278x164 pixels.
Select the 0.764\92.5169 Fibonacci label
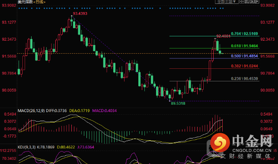244,34
